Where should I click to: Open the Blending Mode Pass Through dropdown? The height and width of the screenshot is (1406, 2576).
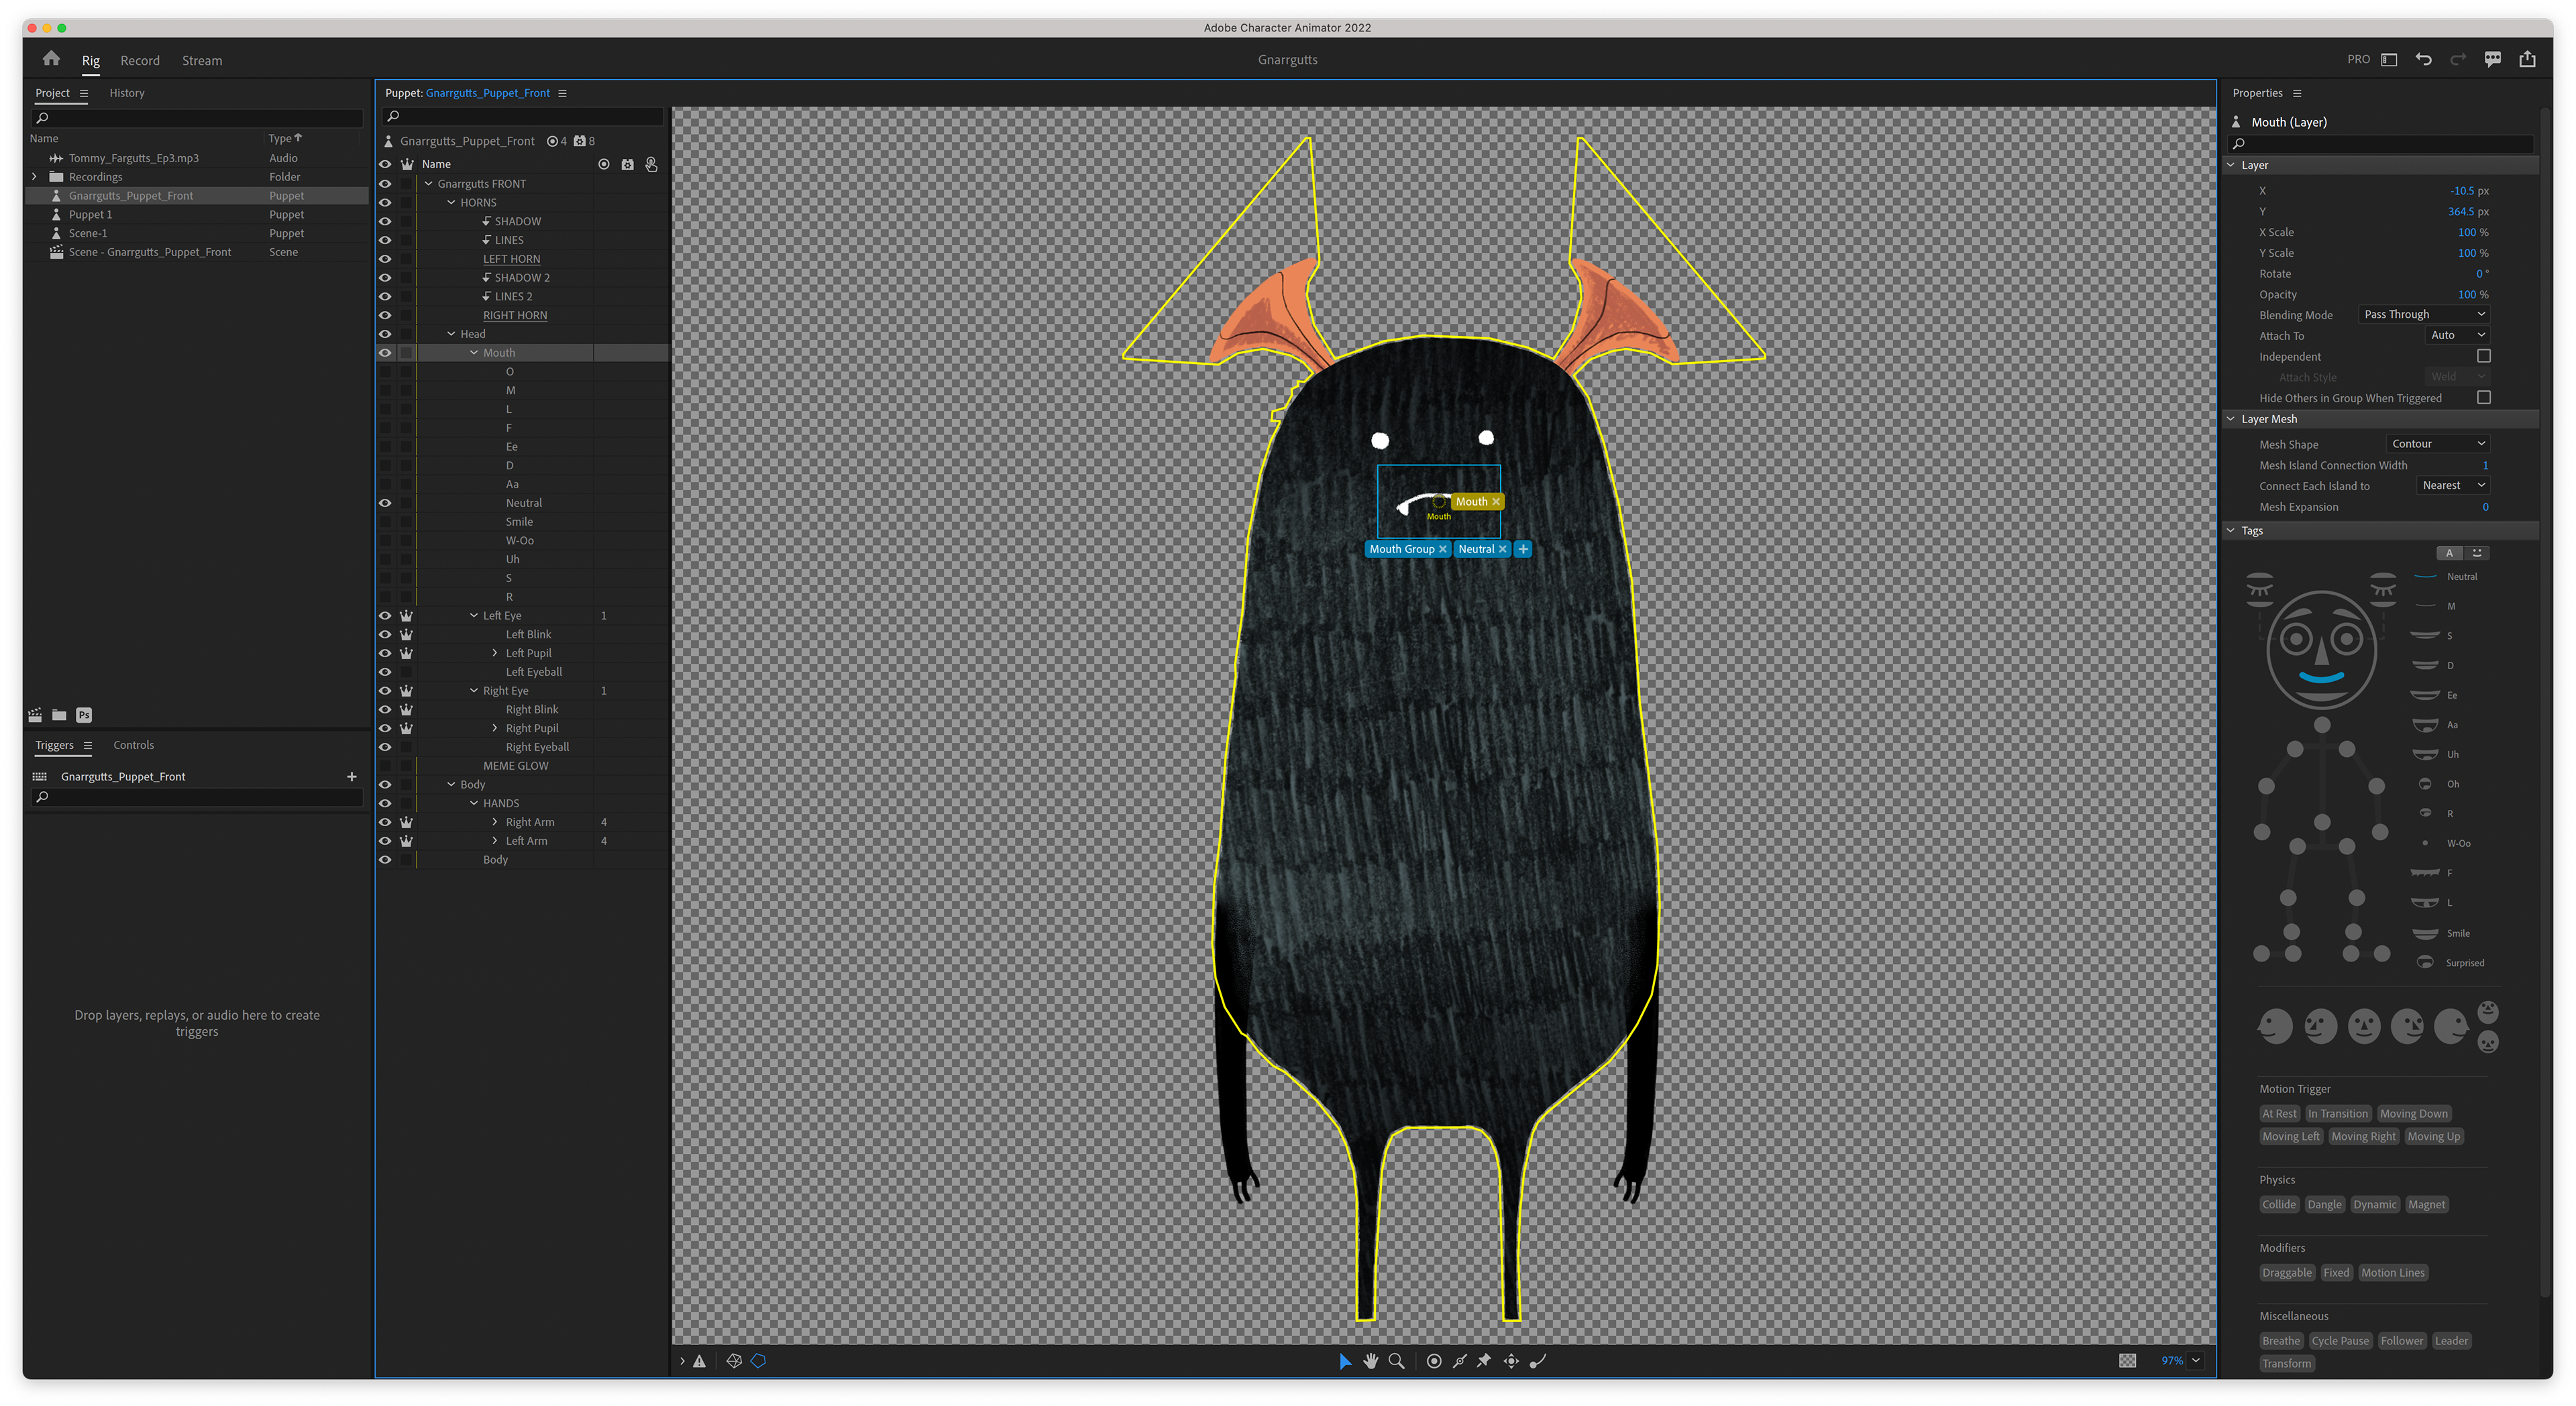click(x=2424, y=314)
